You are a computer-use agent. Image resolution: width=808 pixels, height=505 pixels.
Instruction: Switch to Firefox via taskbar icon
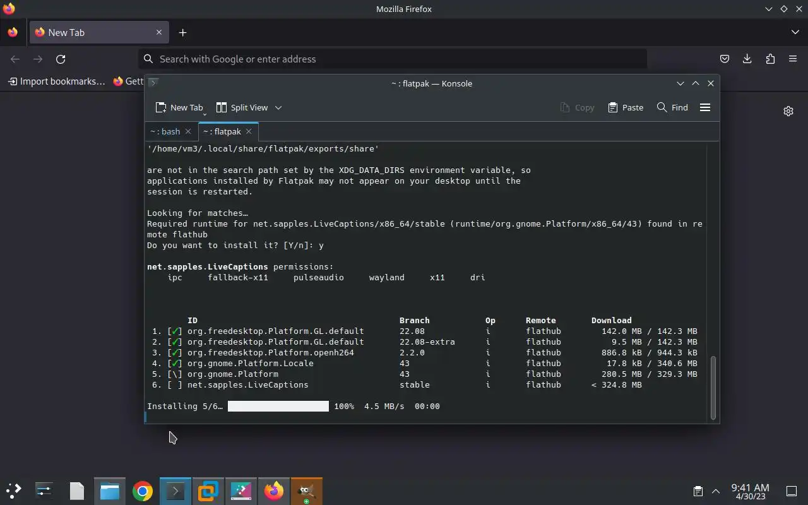tap(274, 490)
